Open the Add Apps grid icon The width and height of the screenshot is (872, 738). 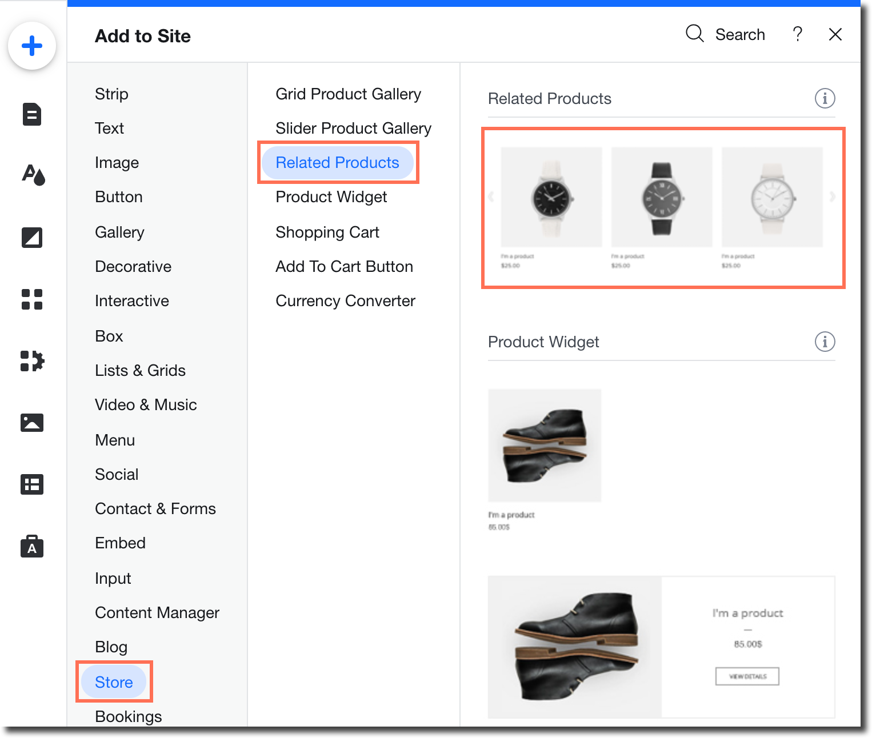point(32,299)
